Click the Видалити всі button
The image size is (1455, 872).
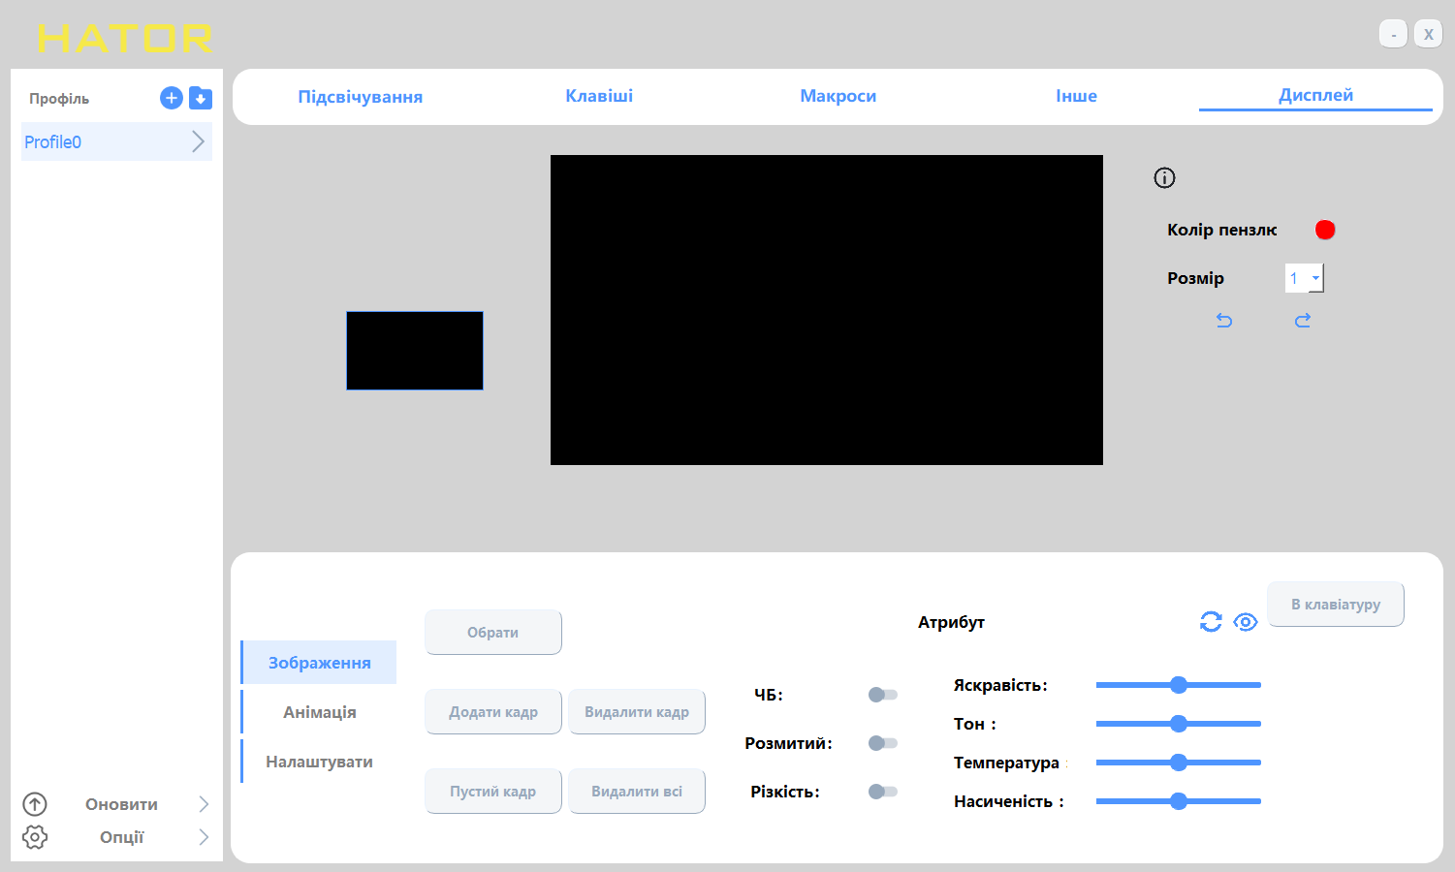pyautogui.click(x=637, y=792)
